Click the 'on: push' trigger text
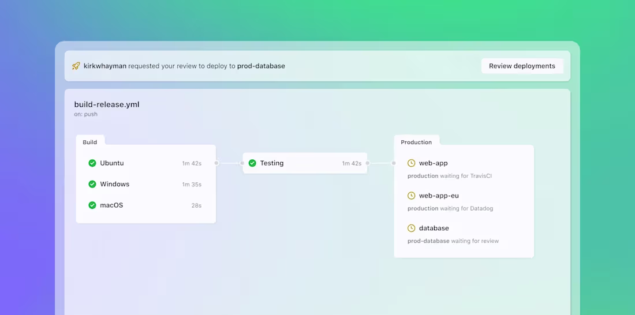This screenshot has width=635, height=315. point(86,114)
